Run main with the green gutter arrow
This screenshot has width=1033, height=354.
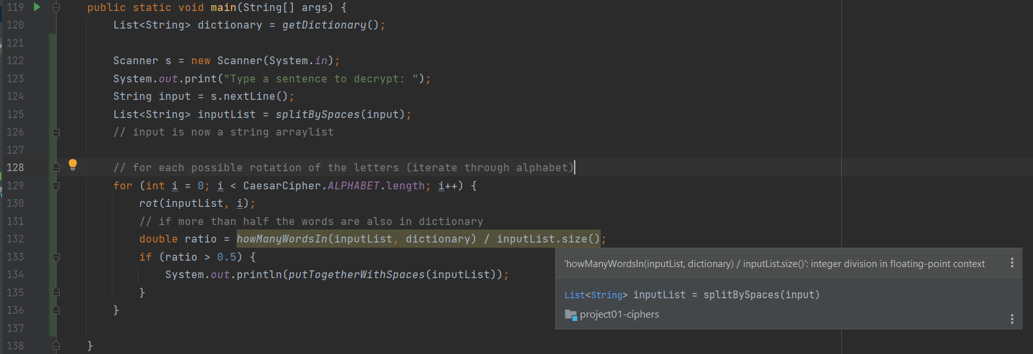[x=37, y=7]
